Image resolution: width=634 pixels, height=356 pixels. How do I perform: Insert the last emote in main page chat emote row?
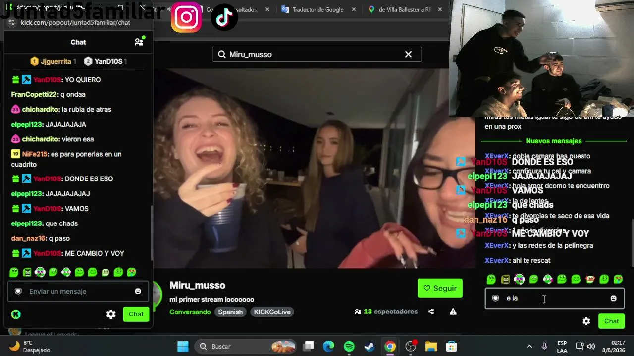click(618, 279)
